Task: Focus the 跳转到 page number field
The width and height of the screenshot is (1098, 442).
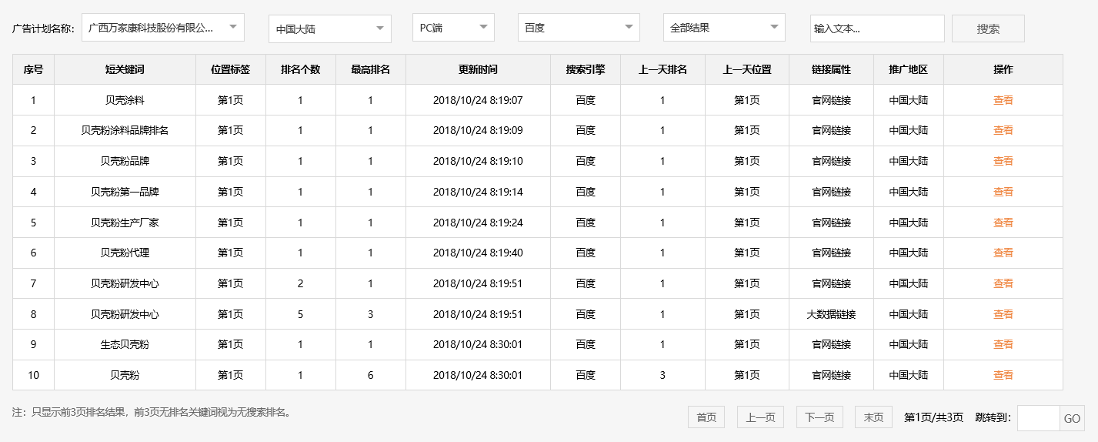Action: 1039,418
